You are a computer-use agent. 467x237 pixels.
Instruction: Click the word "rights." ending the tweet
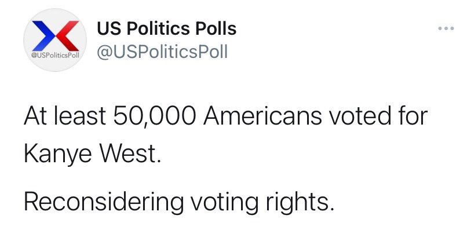300,202
